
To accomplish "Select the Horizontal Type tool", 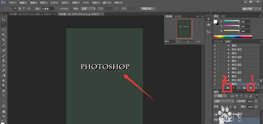I will pos(4,96).
